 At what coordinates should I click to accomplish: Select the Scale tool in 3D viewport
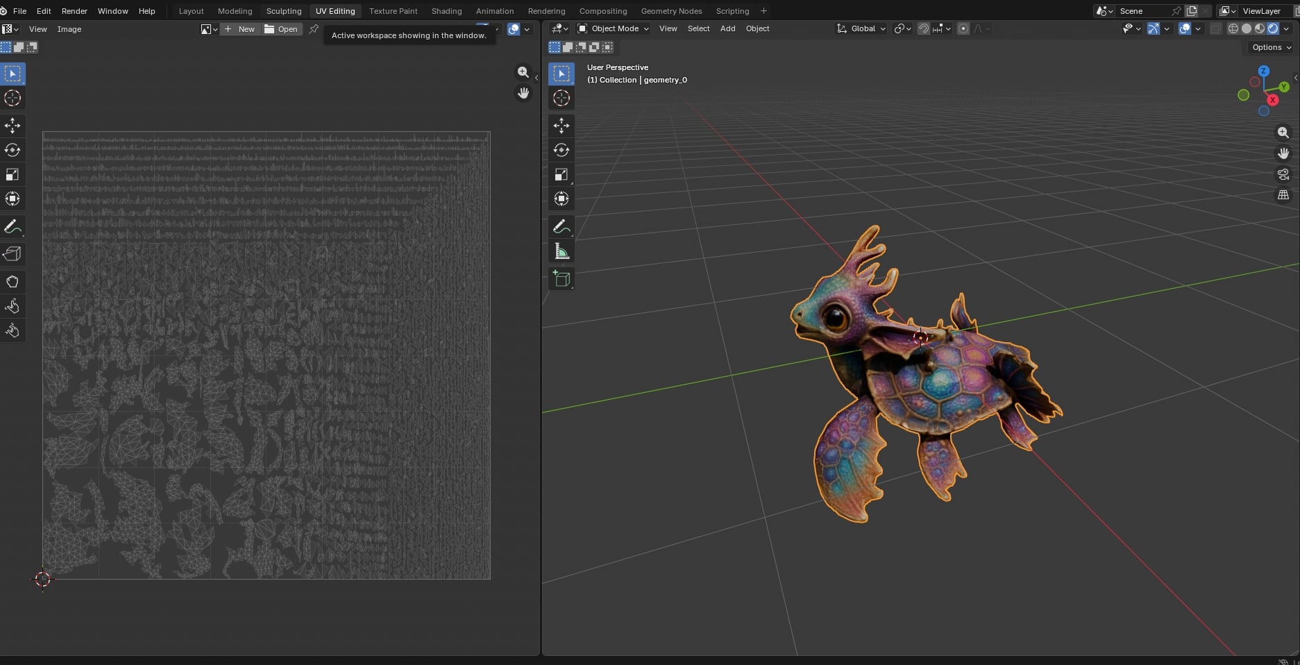[x=562, y=174]
